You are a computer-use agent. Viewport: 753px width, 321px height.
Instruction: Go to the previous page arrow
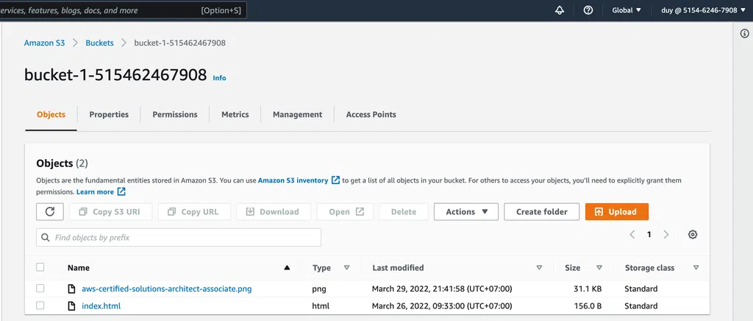(x=632, y=235)
